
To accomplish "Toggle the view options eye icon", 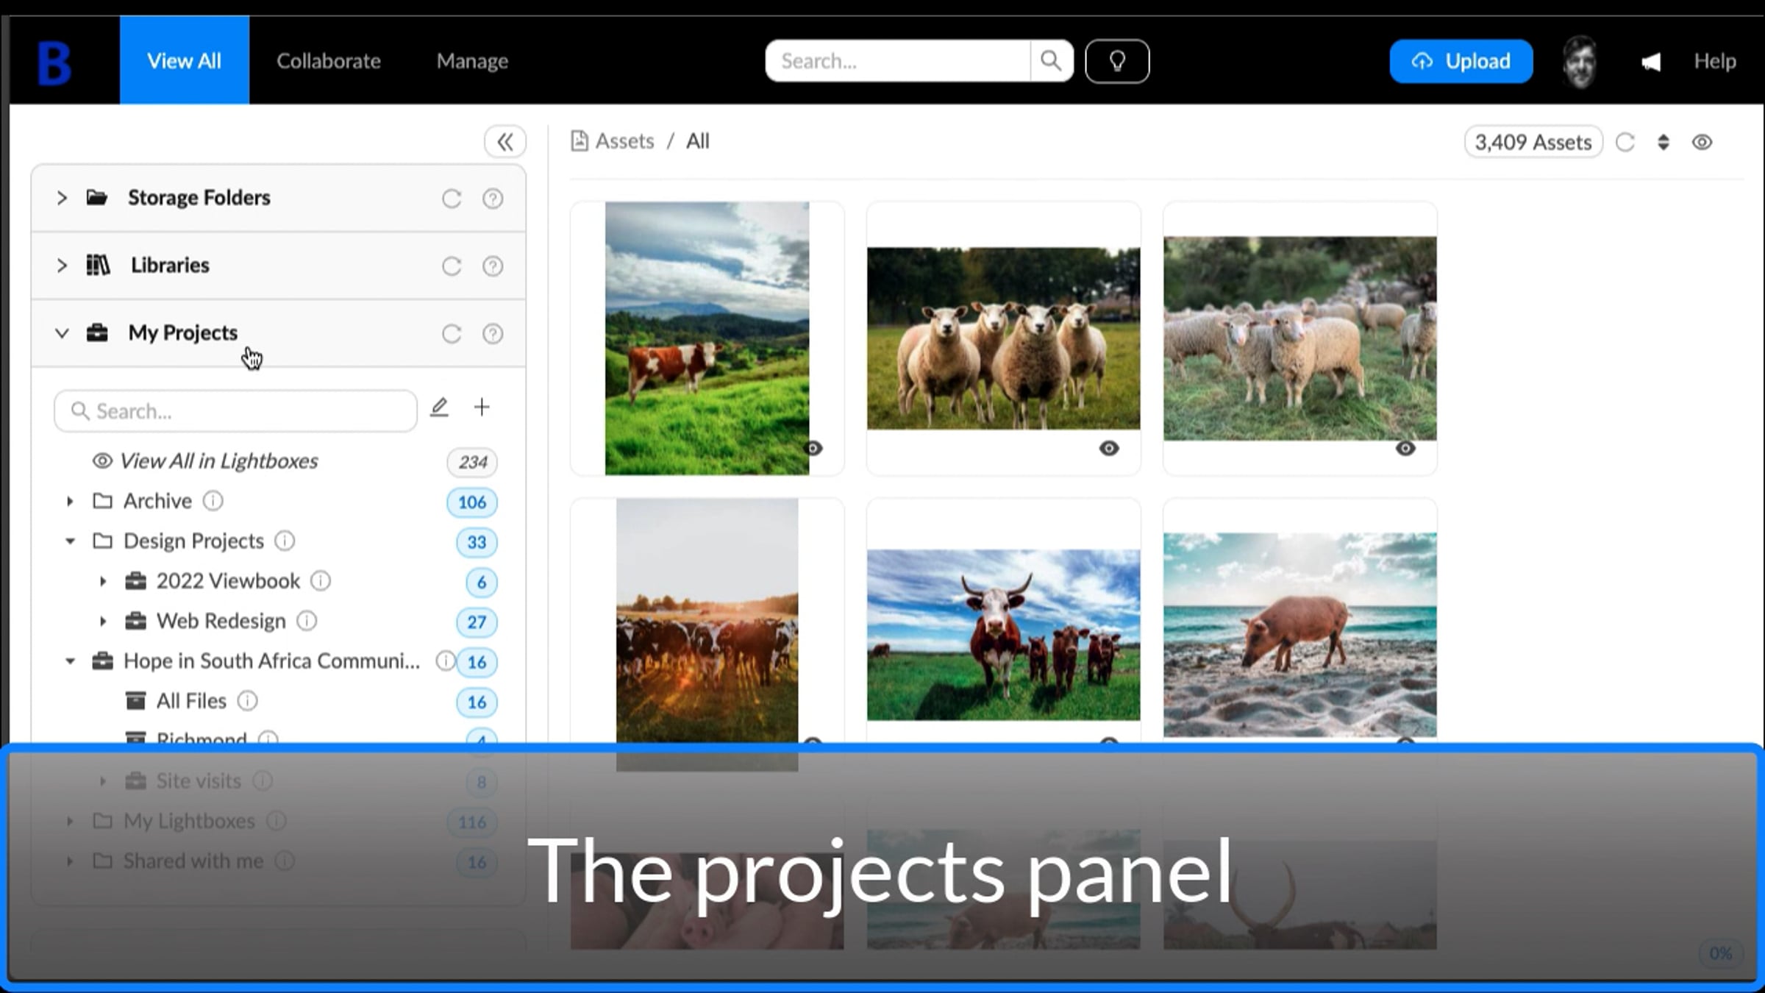I will coord(1702,142).
